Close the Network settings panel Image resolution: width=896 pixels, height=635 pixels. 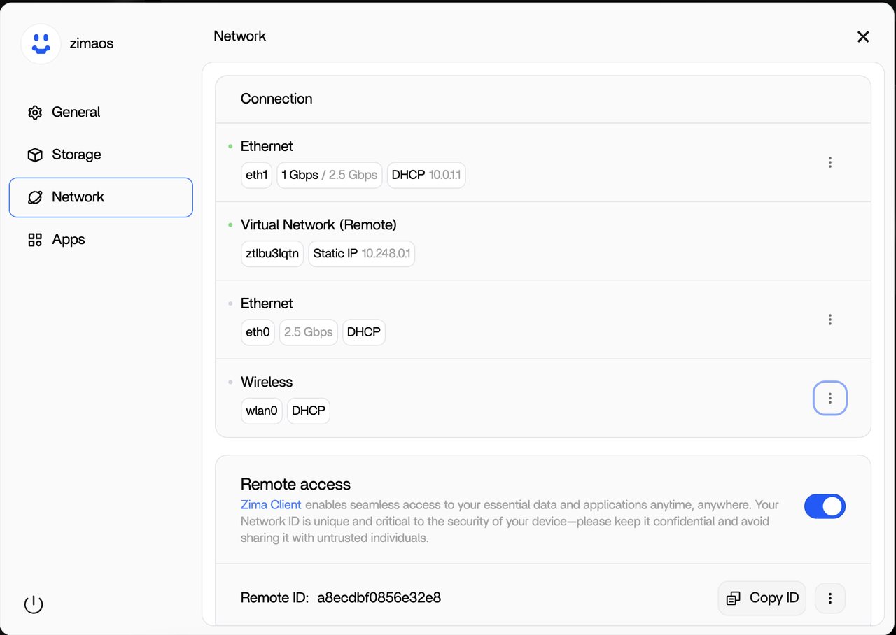[x=863, y=37]
